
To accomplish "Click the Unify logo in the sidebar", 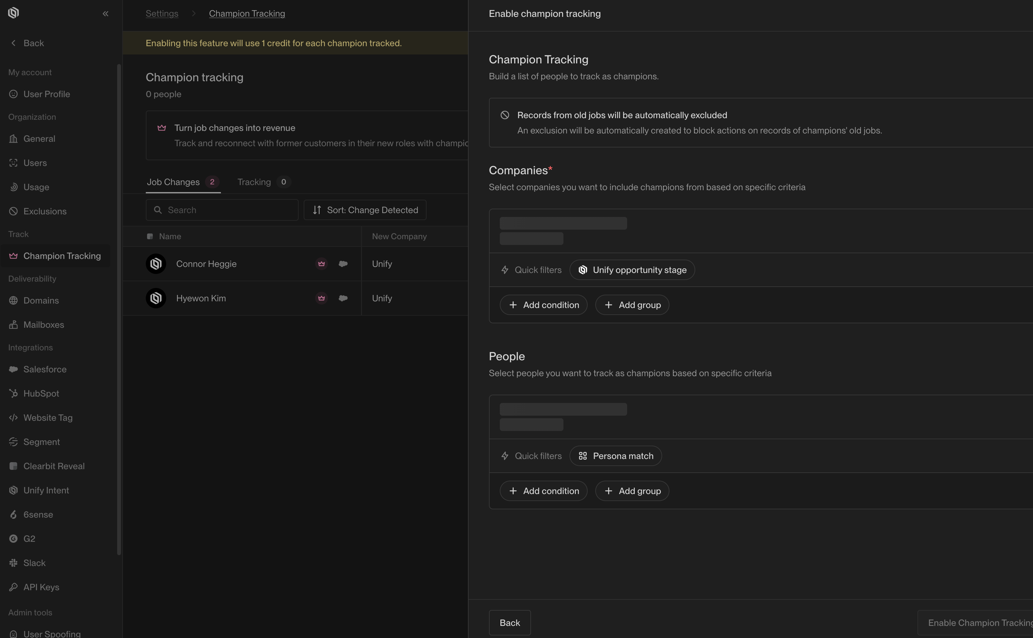I will [13, 13].
